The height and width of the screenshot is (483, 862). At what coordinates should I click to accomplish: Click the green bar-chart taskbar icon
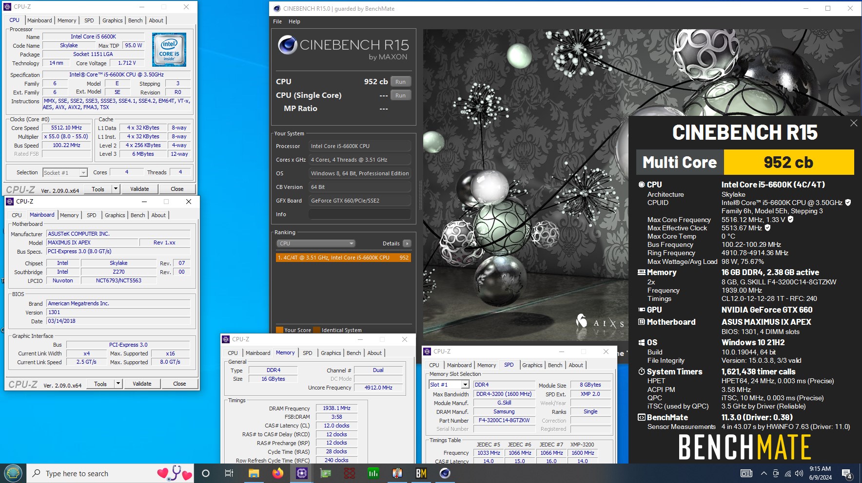373,473
